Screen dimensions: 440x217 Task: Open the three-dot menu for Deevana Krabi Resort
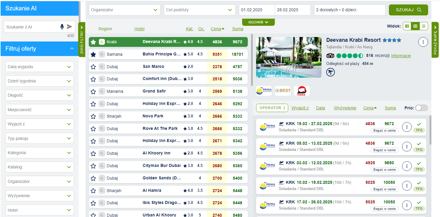(x=423, y=42)
